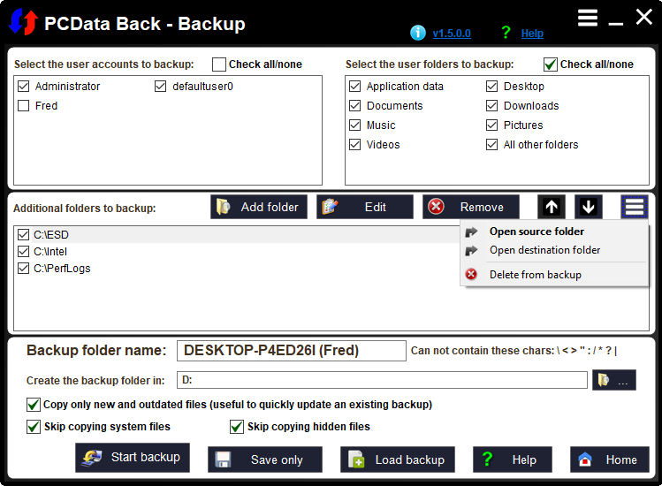Image resolution: width=662 pixels, height=486 pixels.
Task: Choose Open destination folder from menu
Action: (554, 250)
